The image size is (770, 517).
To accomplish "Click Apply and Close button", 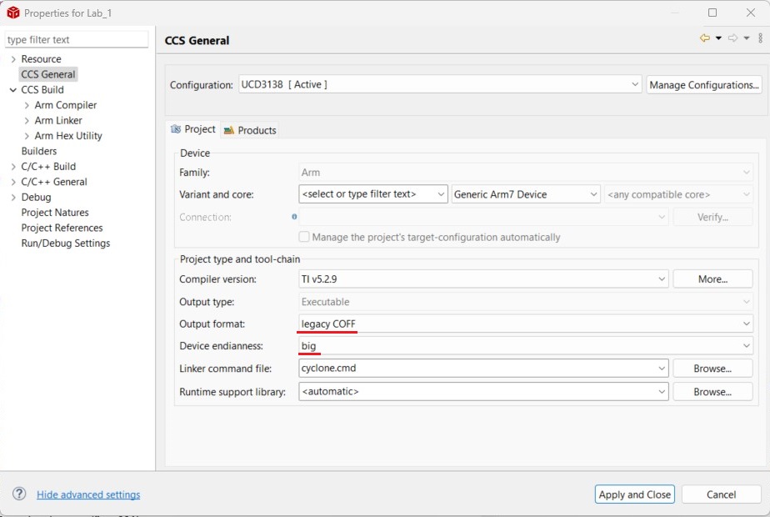I will [634, 494].
